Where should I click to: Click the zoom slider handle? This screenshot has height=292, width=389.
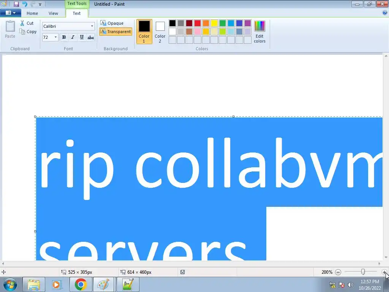click(x=363, y=272)
